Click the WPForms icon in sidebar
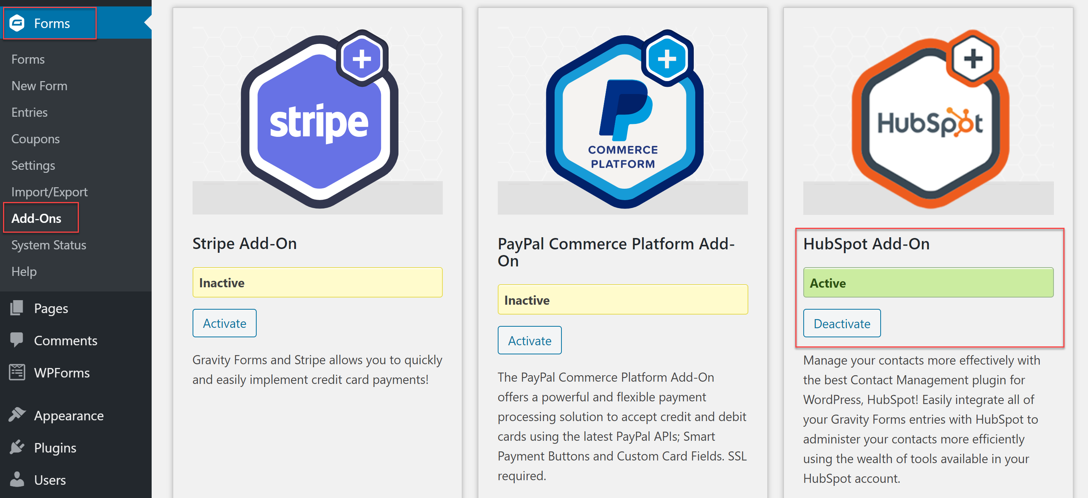 pos(17,373)
